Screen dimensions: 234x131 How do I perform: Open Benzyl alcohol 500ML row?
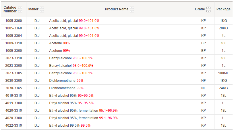[117, 73]
